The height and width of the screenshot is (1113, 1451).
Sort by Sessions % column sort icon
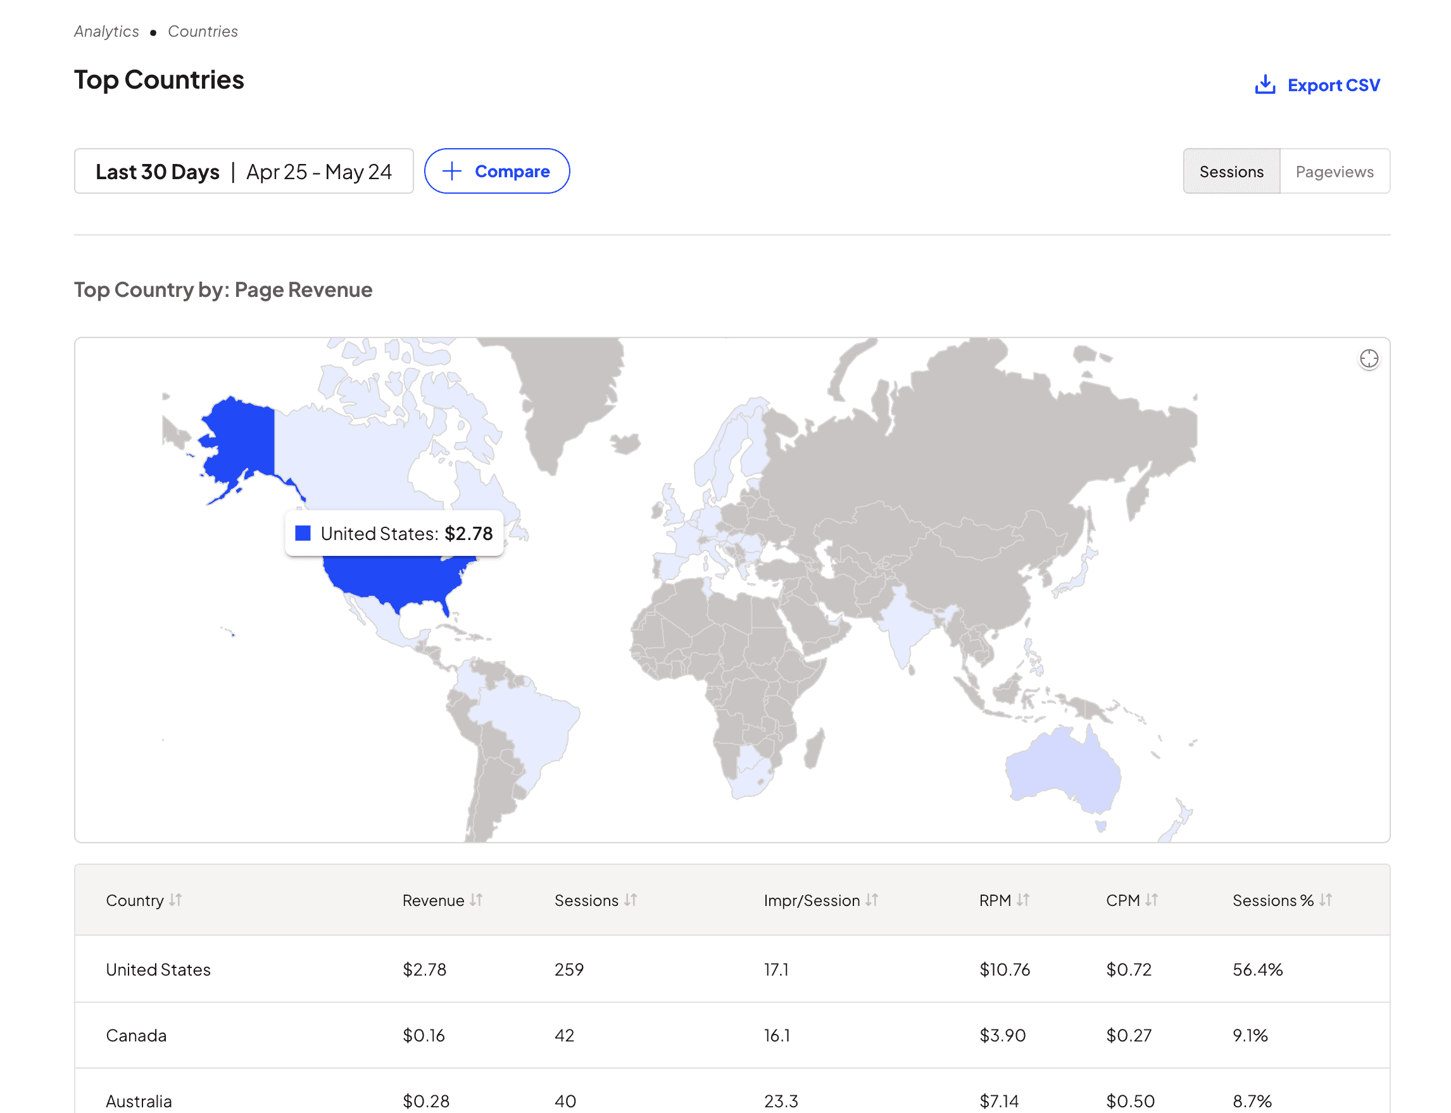tap(1325, 900)
